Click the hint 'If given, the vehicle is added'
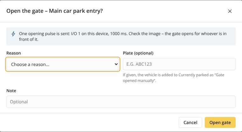 (174, 78)
